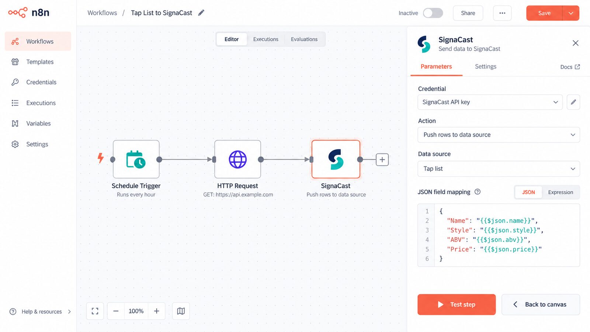Image resolution: width=590 pixels, height=332 pixels.
Task: Click the Share button
Action: tap(468, 13)
